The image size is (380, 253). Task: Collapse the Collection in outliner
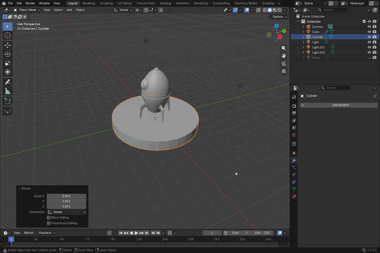pos(298,21)
